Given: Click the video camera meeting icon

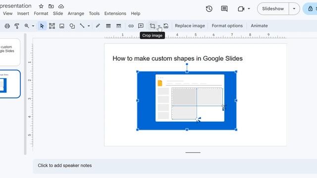Looking at the screenshot, I should point(241,9).
